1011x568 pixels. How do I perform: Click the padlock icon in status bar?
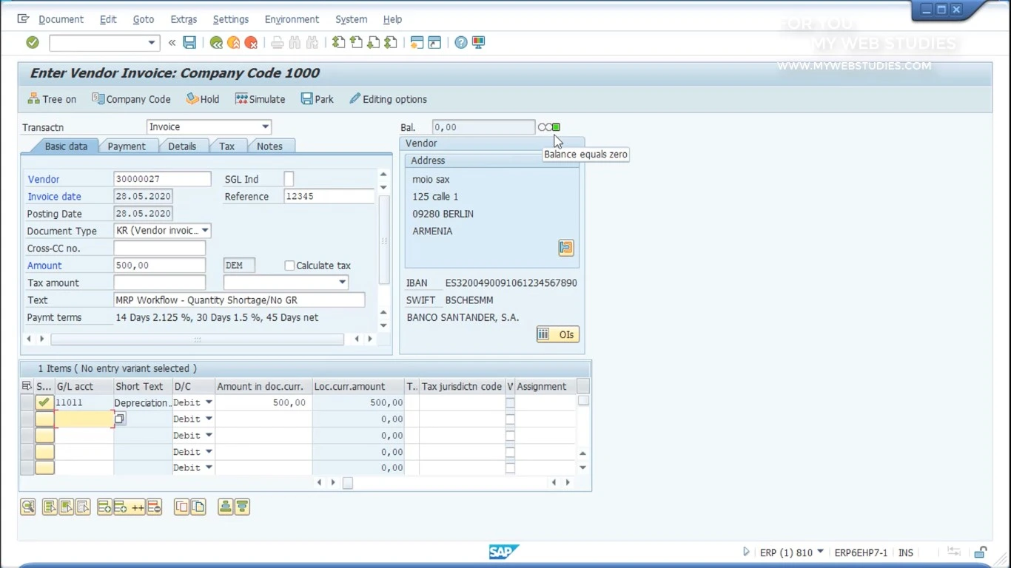[981, 552]
